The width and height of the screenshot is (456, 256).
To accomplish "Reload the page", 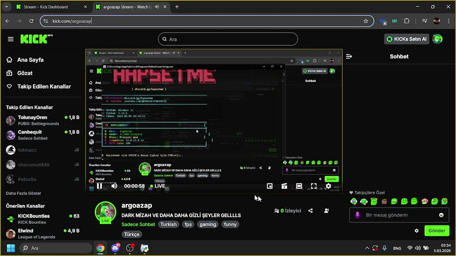I will pos(31,21).
